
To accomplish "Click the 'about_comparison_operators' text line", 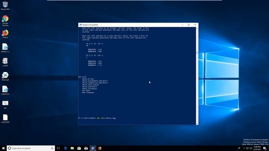I will [x=95, y=83].
